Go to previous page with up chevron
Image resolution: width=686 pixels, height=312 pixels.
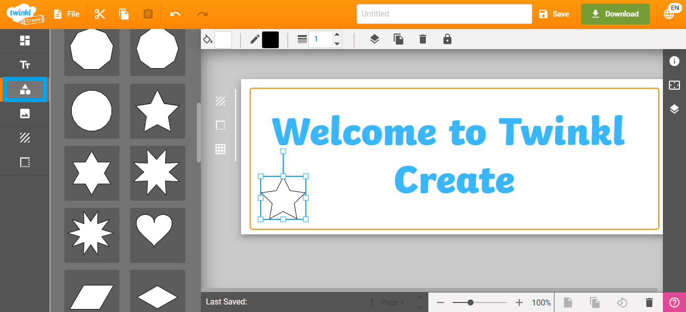(419, 298)
